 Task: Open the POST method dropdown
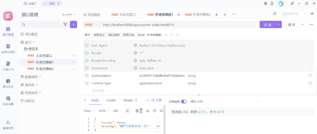click(91, 24)
